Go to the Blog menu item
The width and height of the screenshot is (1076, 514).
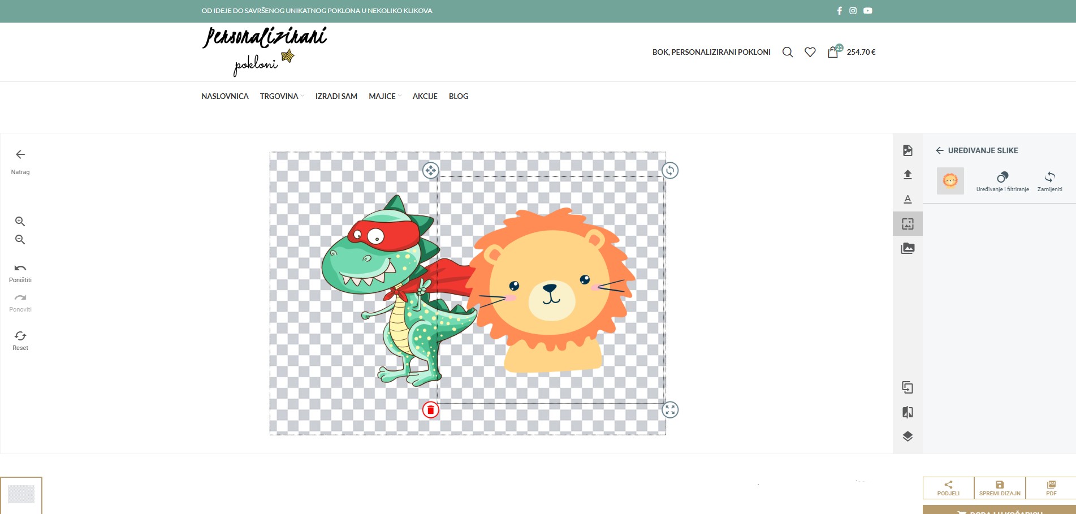tap(459, 96)
